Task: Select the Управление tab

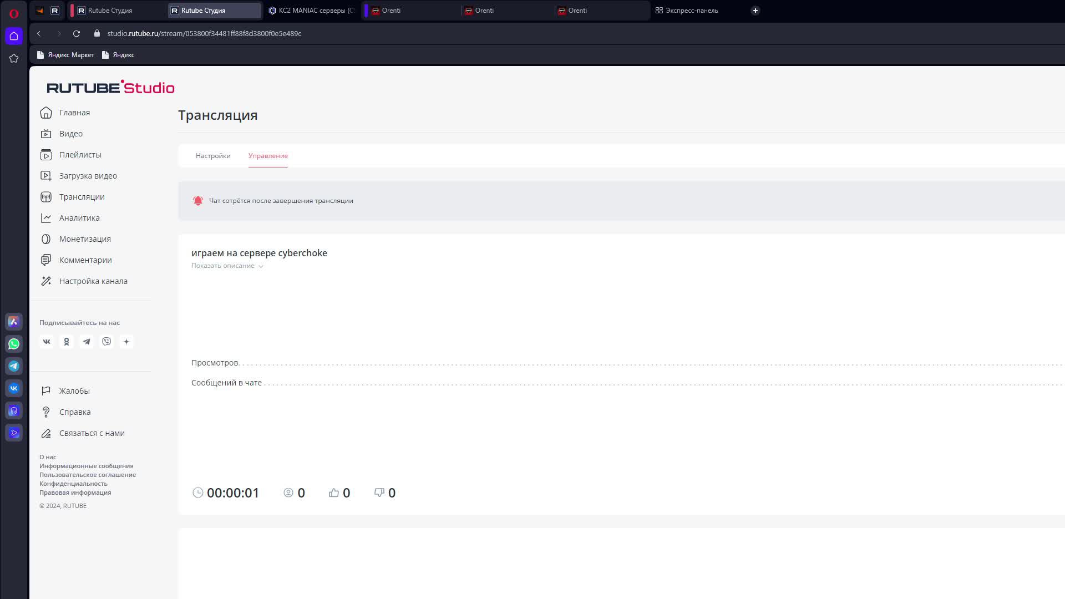Action: [x=268, y=156]
